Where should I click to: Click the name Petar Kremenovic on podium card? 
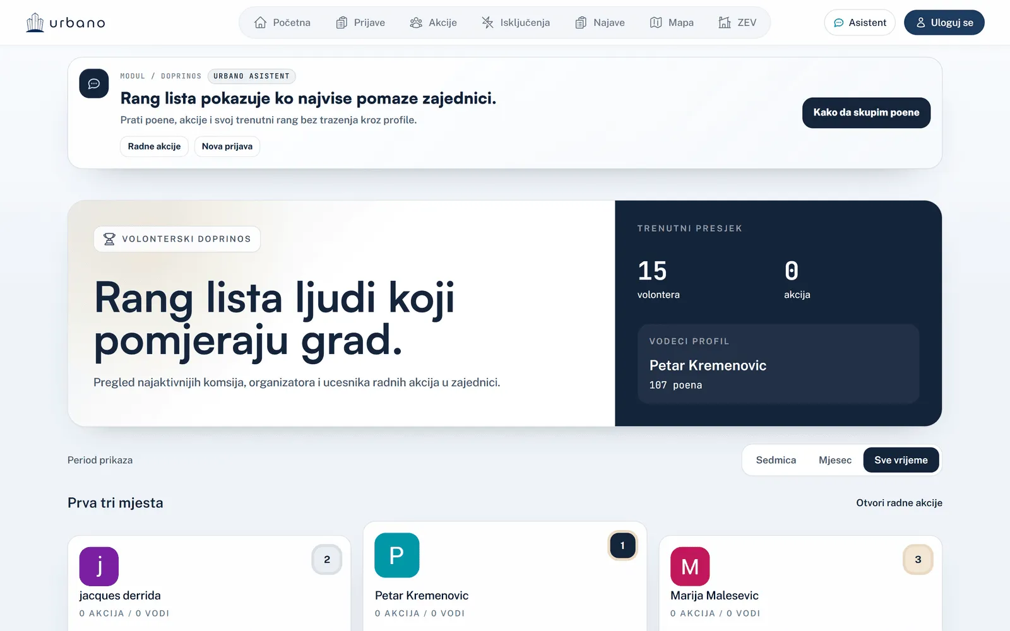[x=422, y=596]
